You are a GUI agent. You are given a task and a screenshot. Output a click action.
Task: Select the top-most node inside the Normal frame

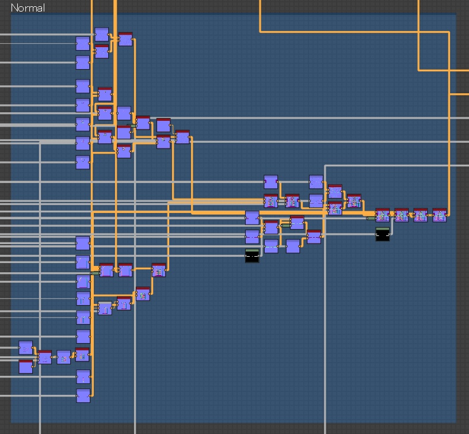(x=102, y=35)
